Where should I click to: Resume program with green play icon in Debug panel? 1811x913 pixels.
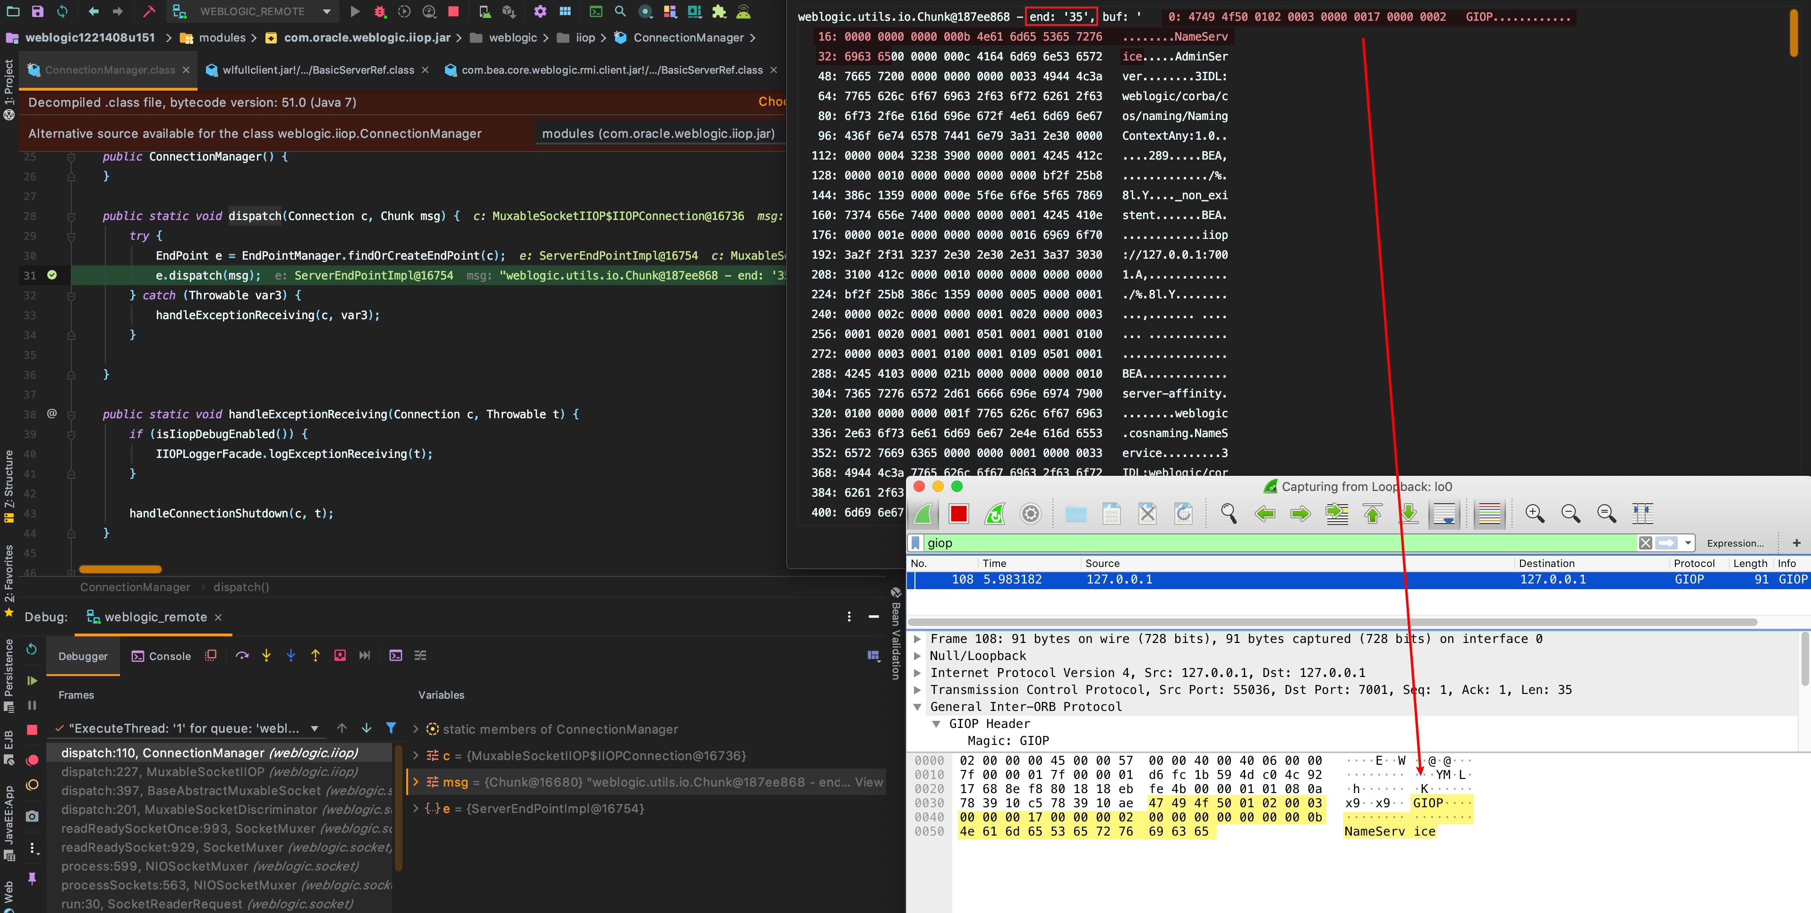click(x=32, y=680)
